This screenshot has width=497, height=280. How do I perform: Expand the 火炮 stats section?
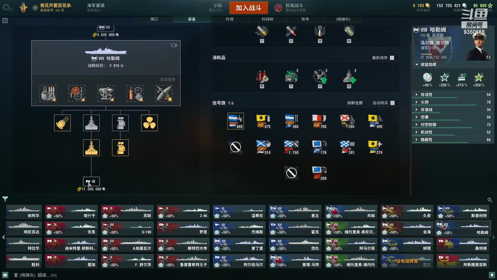pyautogui.click(x=453, y=102)
